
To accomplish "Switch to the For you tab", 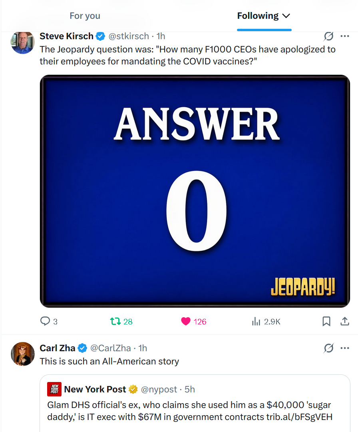I will [x=85, y=16].
